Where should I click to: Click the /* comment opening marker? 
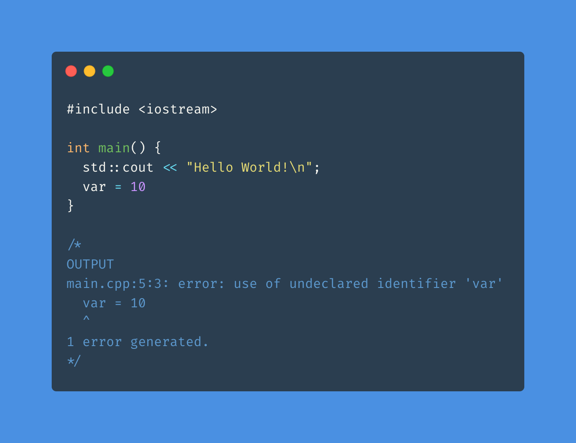tap(74, 245)
